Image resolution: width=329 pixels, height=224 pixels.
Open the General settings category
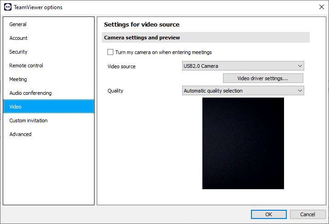point(49,24)
